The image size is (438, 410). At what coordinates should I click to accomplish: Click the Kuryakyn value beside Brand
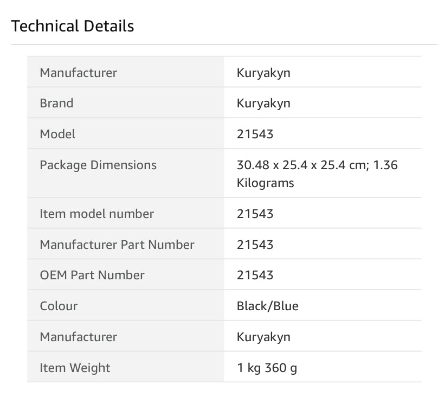click(263, 104)
